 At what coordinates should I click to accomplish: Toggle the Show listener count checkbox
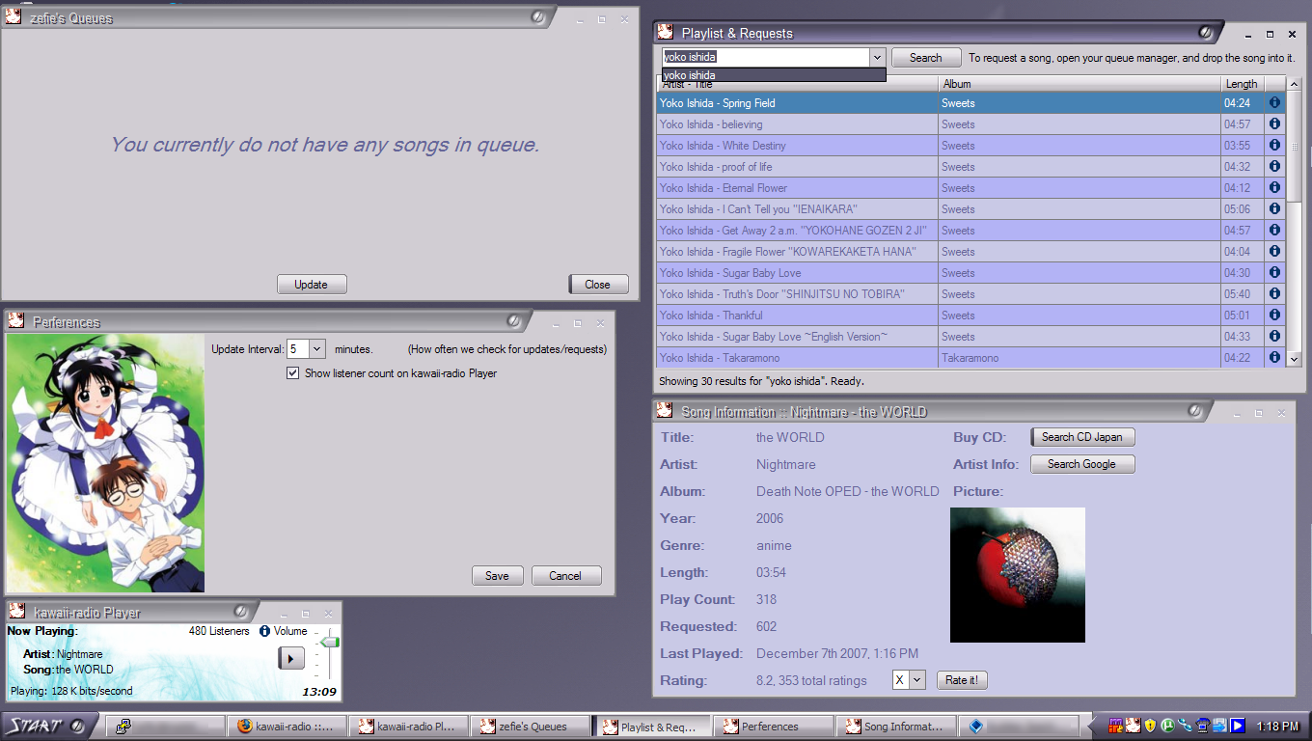pos(293,373)
